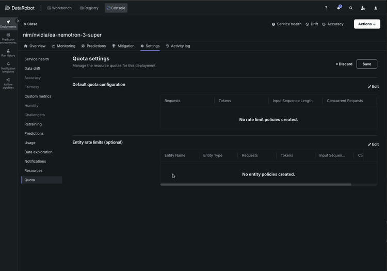Viewport: 387px width, 271px height.
Task: Open the user management icon
Action: [x=363, y=8]
